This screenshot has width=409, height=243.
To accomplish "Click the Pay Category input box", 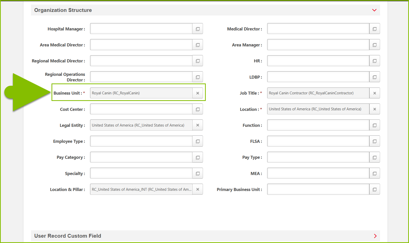I will coord(141,157).
